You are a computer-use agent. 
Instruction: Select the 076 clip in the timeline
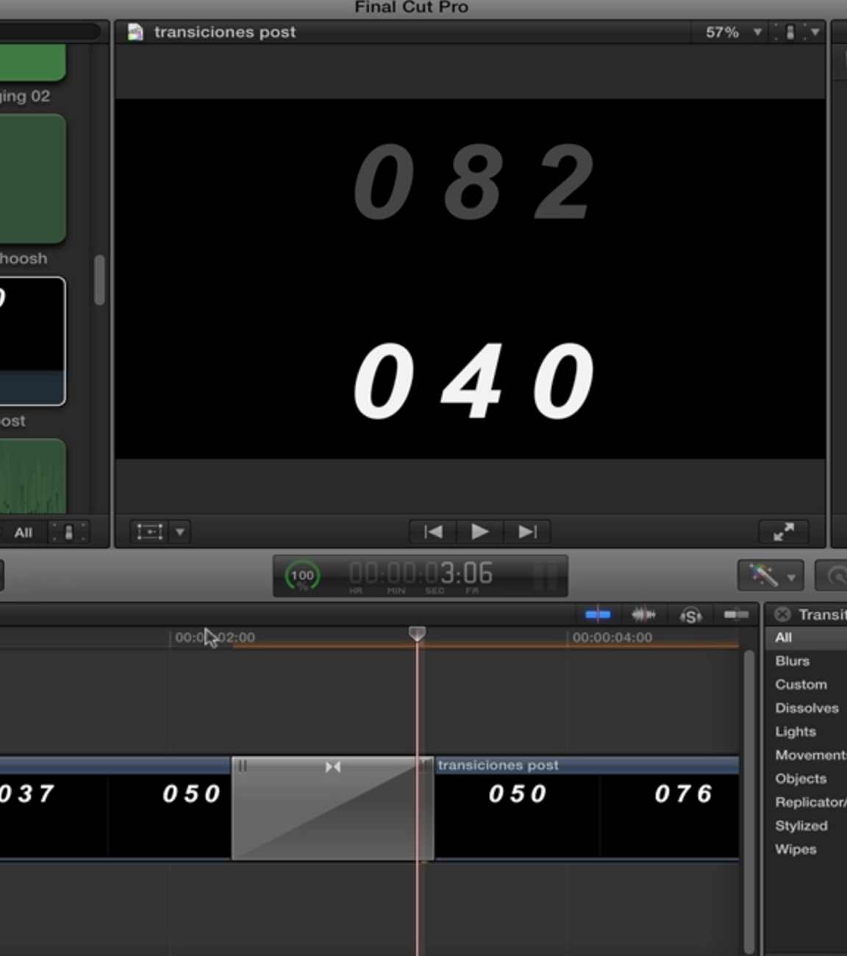tap(684, 794)
